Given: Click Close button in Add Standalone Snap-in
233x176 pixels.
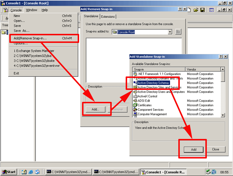Looking at the screenshot, I should [x=216, y=149].
